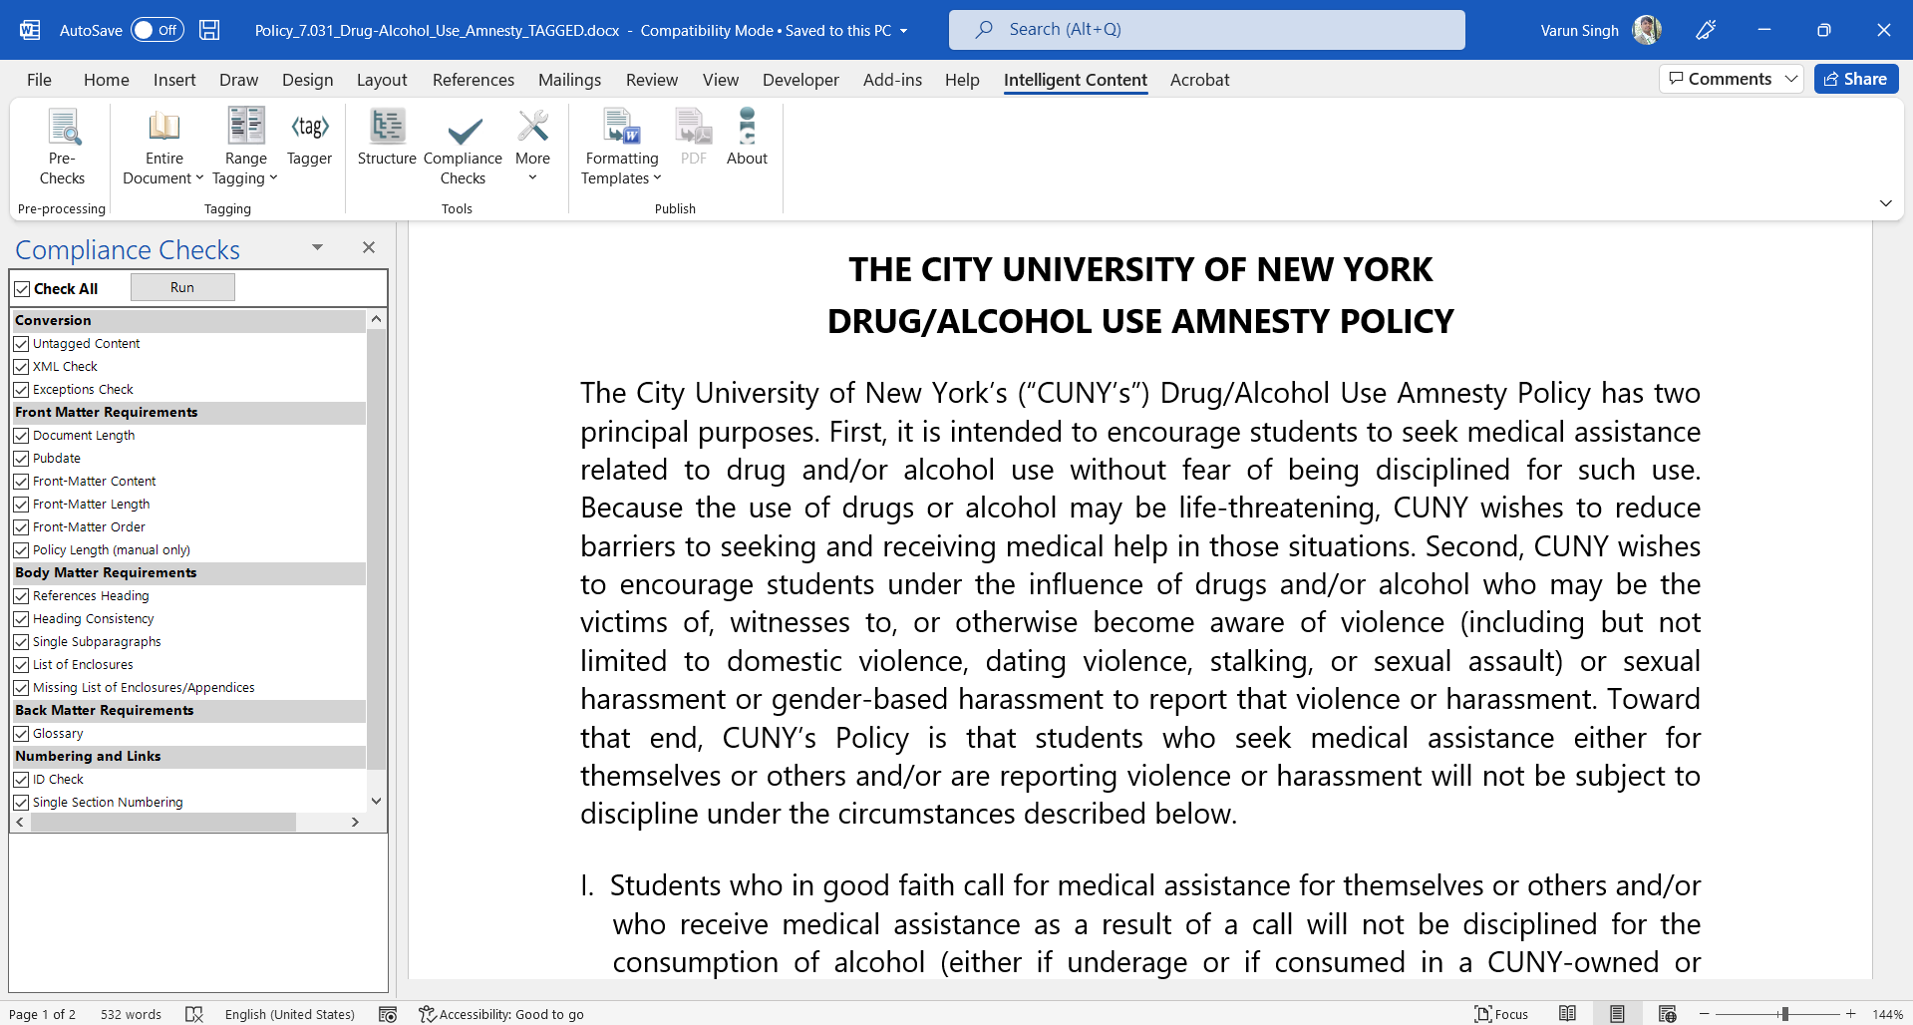Save document with floppy disk icon

click(x=209, y=30)
